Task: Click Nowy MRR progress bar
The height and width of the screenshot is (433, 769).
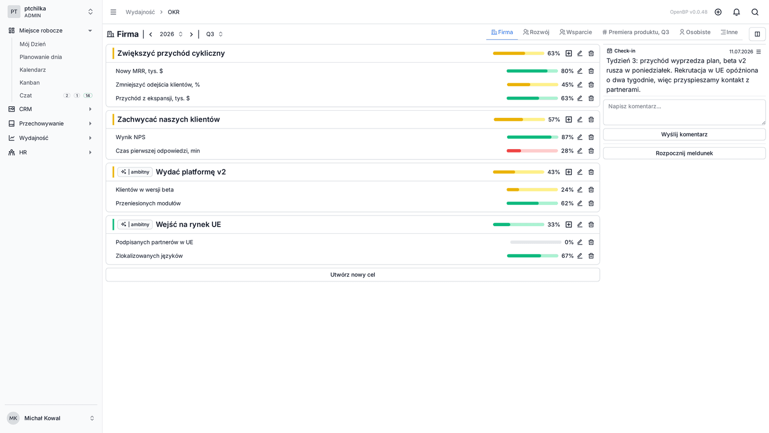Action: [x=532, y=71]
